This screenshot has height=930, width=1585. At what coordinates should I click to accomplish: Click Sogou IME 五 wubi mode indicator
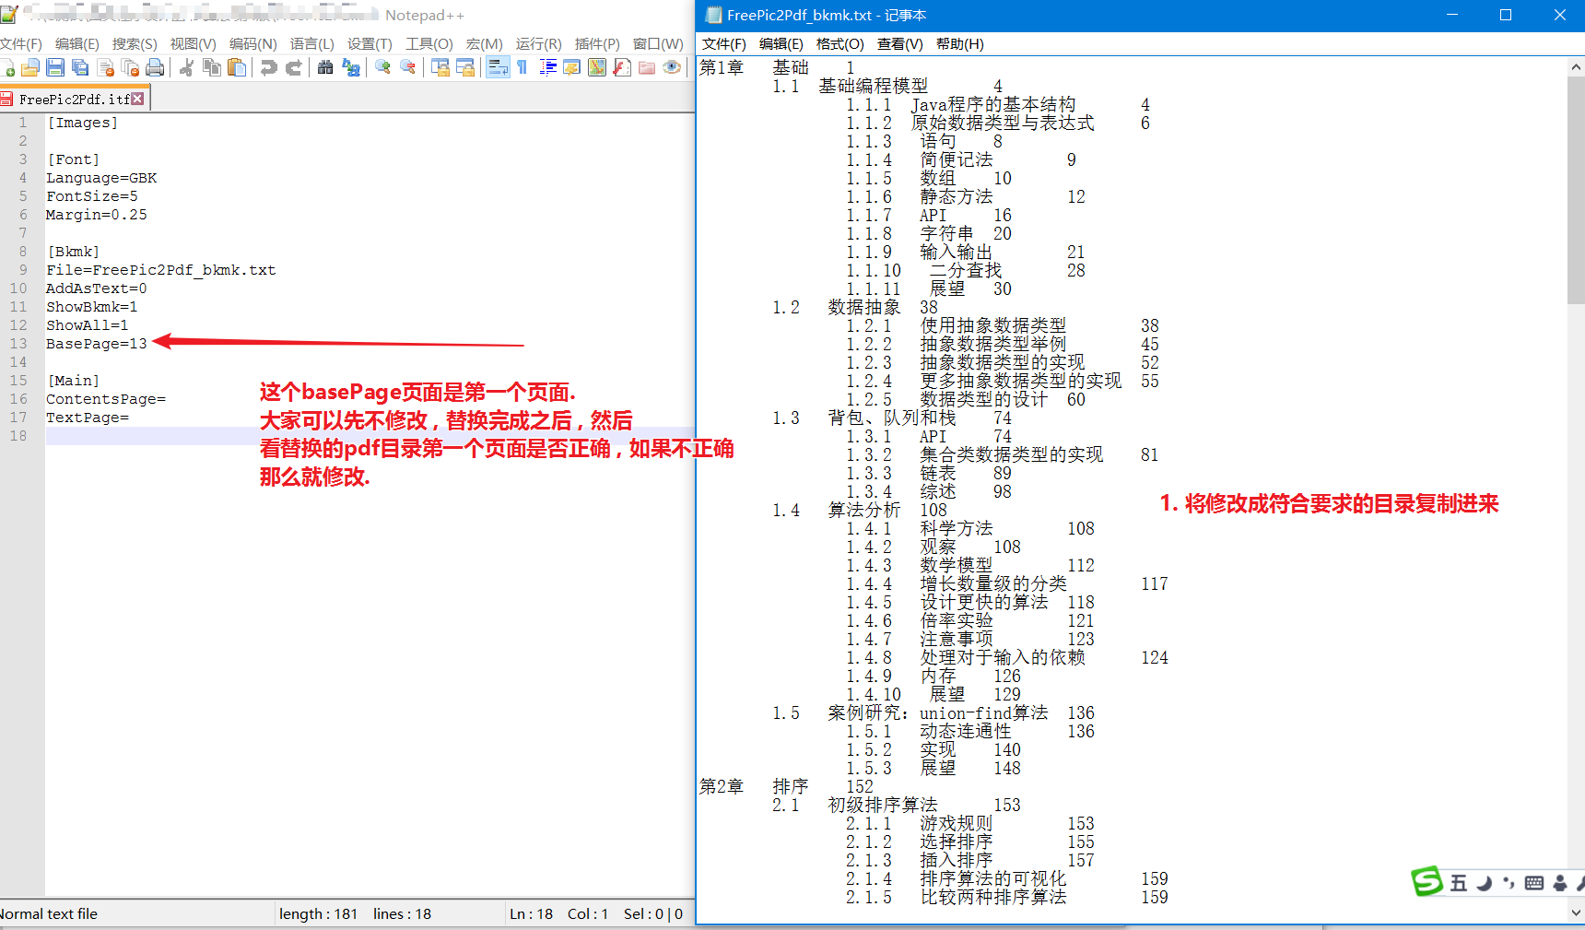click(1458, 883)
